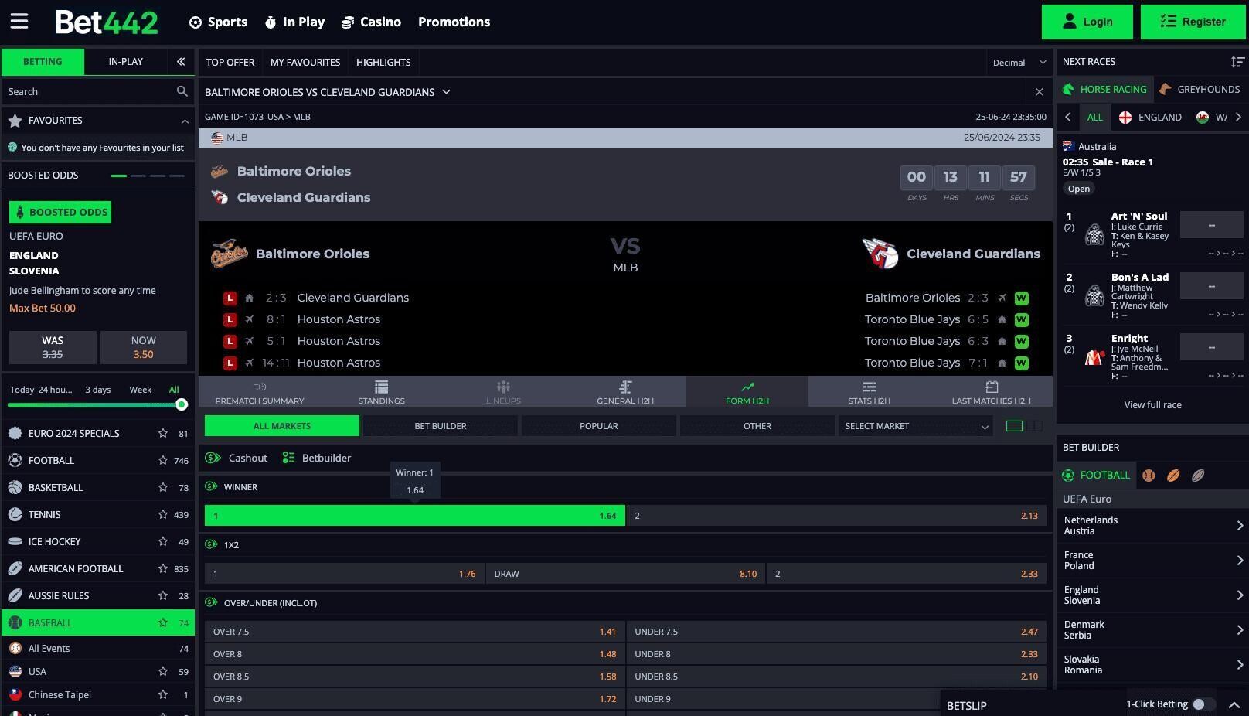Switch to single-column market layout
This screenshot has height=716, width=1249.
[x=1014, y=426]
